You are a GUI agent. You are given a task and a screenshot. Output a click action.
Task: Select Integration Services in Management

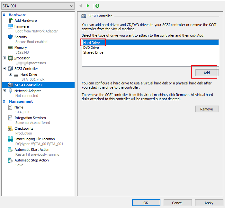(30, 118)
